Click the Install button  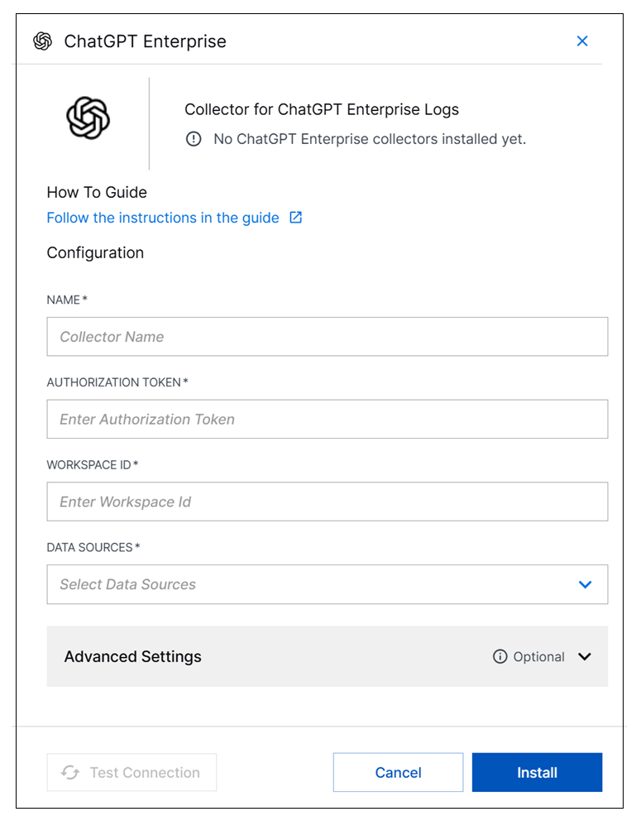pyautogui.click(x=537, y=772)
